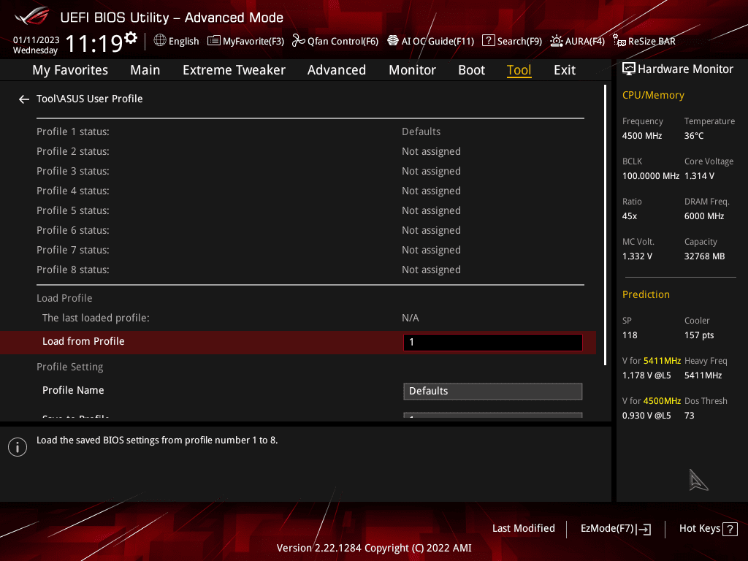748x561 pixels.
Task: Click the back arrow next to Tool\ASUS User Profile
Action: point(24,99)
